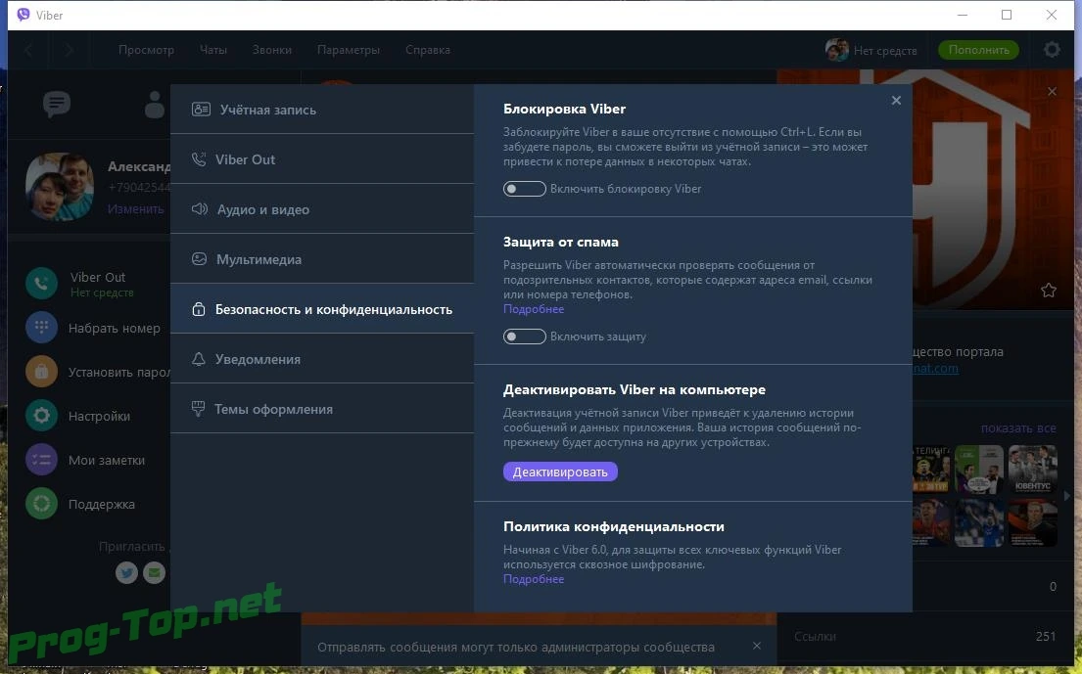Image resolution: width=1082 pixels, height=674 pixels.
Task: Click the Viber logo in title bar
Action: (x=24, y=15)
